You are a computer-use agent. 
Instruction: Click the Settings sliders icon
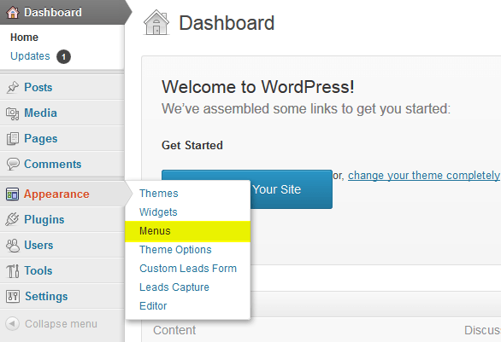pos(13,297)
